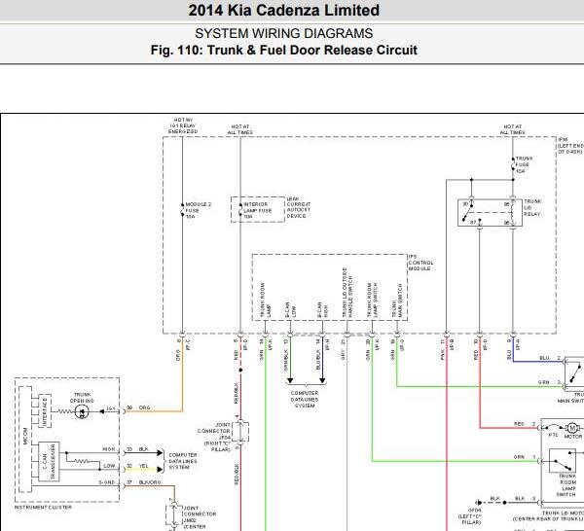
Task: Click the 'RED 2' wire label near motor
Action: 525,424
